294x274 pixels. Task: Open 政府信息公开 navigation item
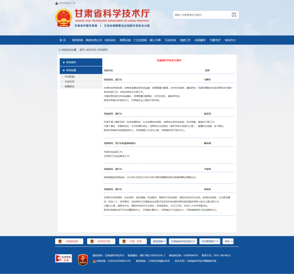click(94, 40)
